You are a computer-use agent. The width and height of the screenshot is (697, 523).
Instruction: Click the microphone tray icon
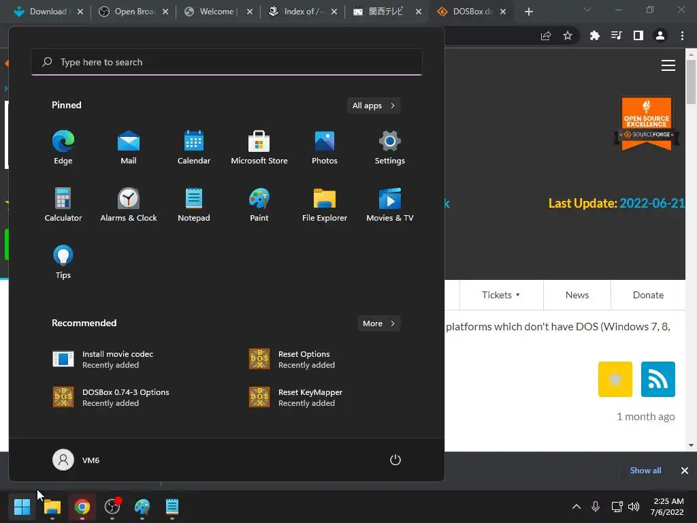(596, 507)
